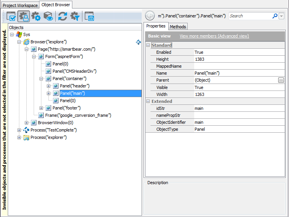Open the search options dropdown arrow
Screen dimensions: 289x217
[281, 16]
